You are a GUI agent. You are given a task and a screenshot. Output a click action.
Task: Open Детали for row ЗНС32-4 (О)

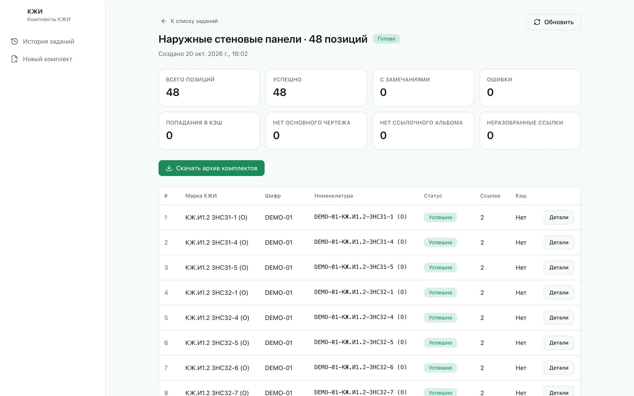pyautogui.click(x=559, y=318)
